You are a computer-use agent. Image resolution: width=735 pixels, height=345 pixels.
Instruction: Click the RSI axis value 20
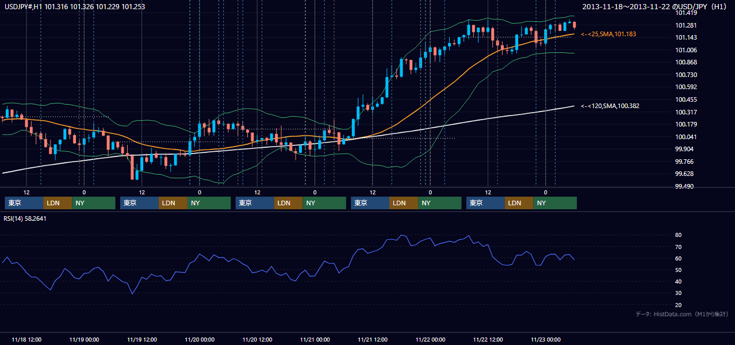(x=679, y=305)
